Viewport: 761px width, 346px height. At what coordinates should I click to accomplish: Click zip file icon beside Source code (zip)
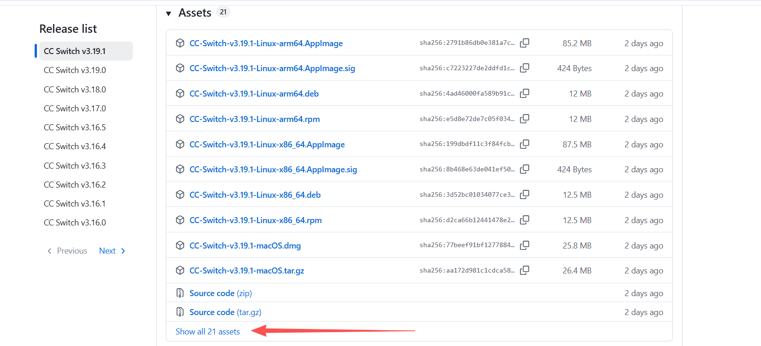[x=180, y=293]
